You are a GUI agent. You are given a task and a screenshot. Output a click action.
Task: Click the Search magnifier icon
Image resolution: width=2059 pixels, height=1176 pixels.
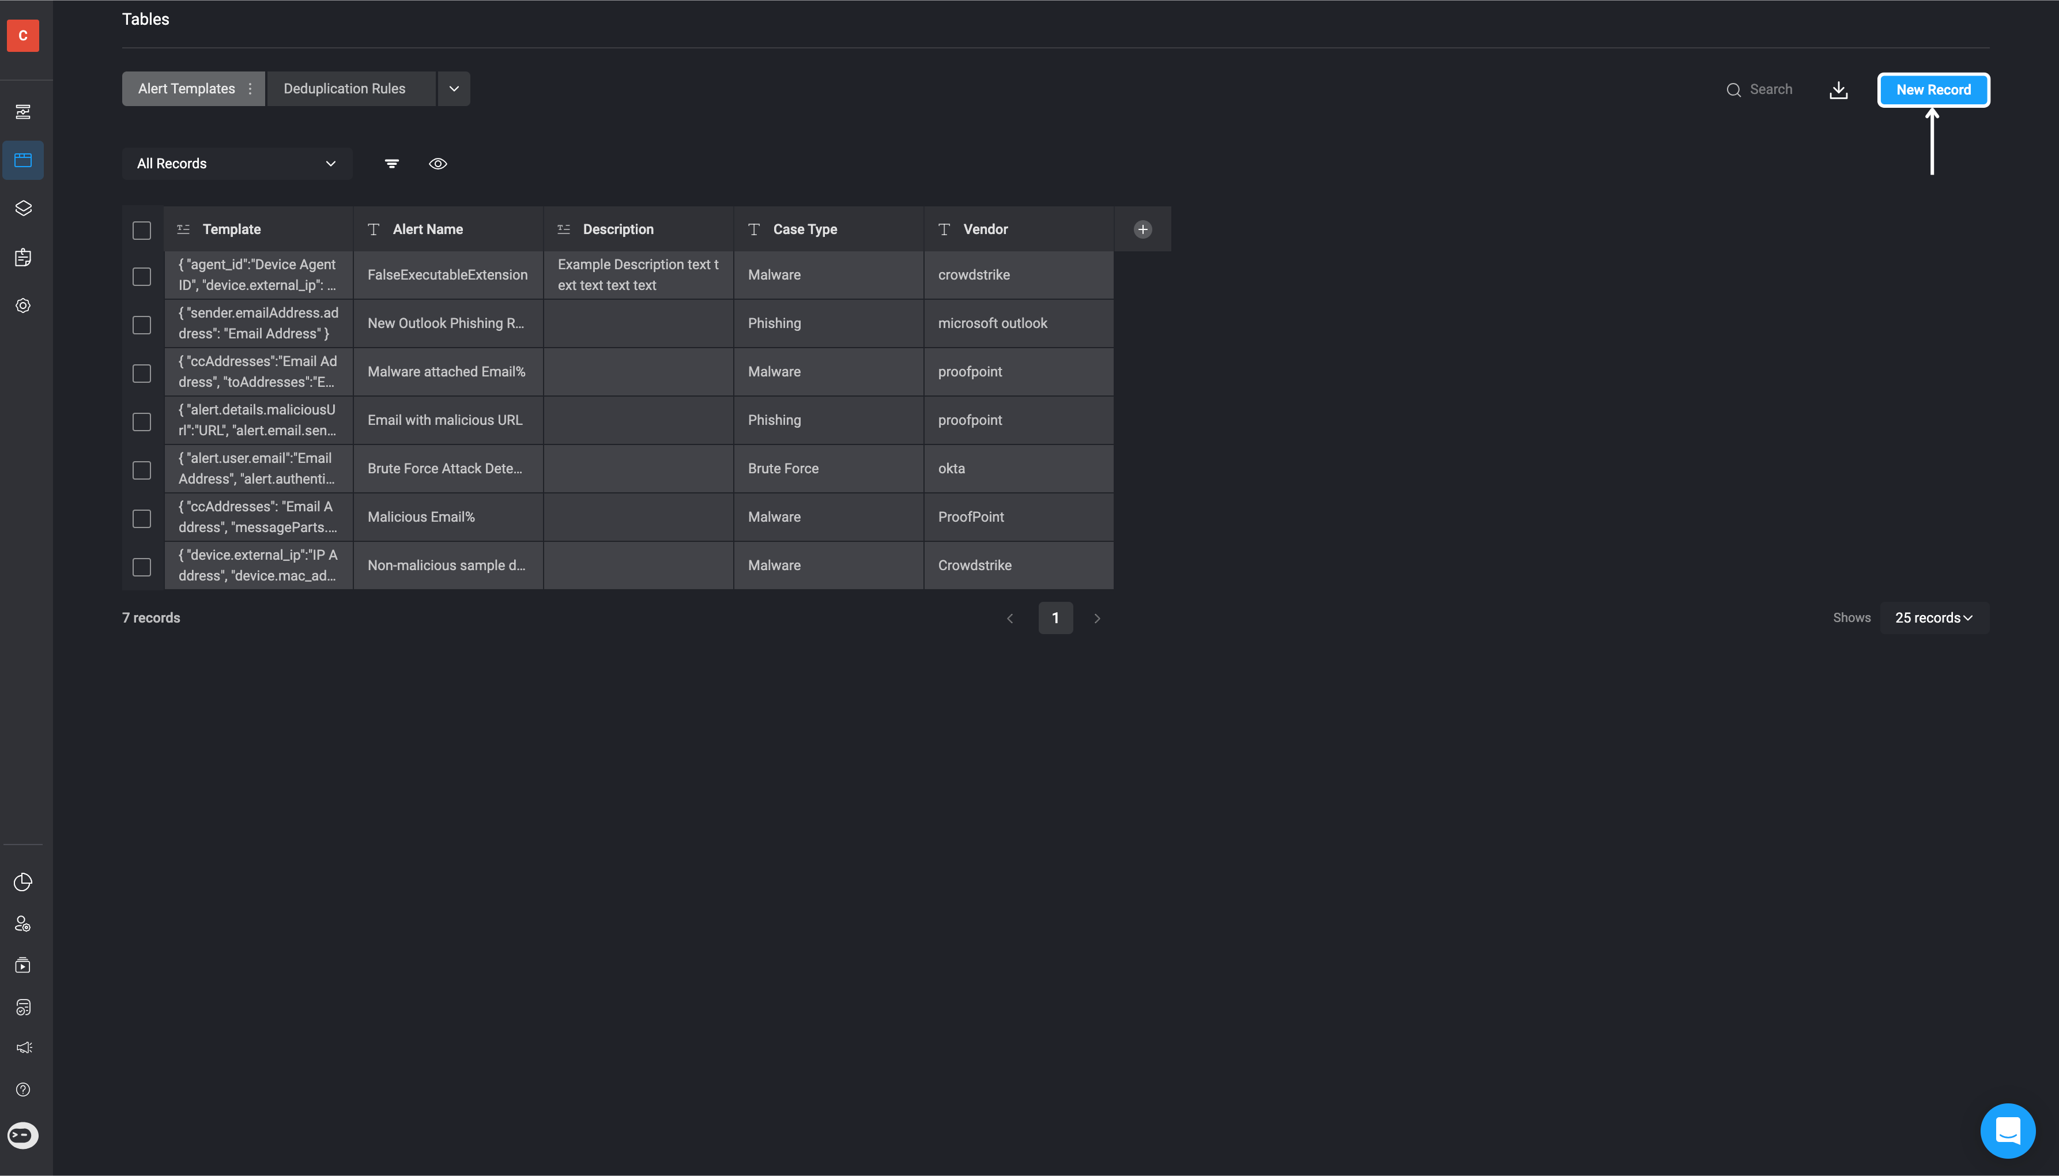tap(1733, 90)
